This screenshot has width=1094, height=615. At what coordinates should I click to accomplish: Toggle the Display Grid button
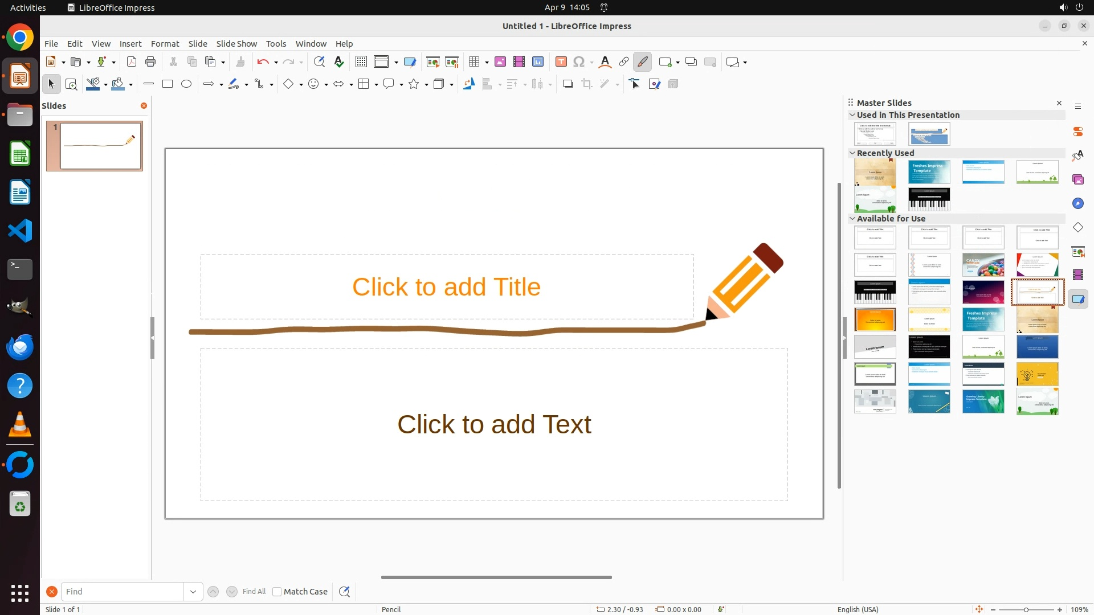click(x=361, y=62)
